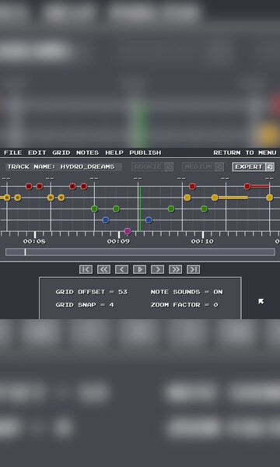This screenshot has height=467, width=280.
Task: Select the Expert difficulty toggle
Action: 254,167
